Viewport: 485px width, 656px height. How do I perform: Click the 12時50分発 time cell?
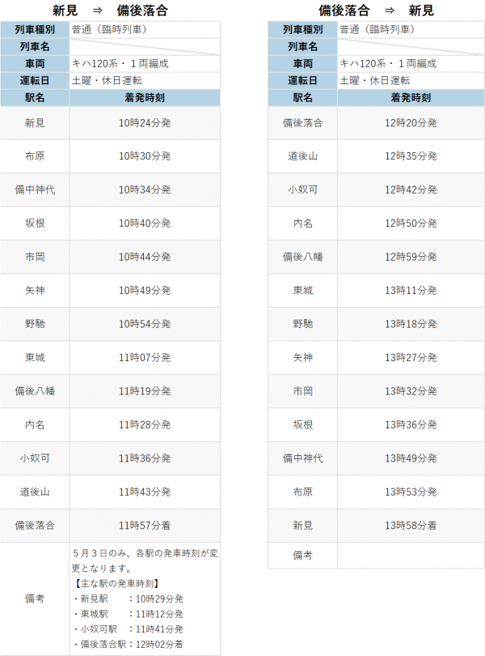[x=411, y=224]
